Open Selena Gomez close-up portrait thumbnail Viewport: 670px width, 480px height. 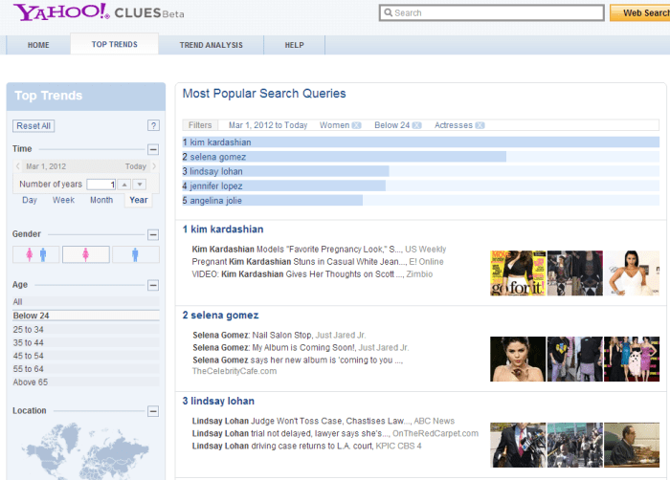click(x=518, y=359)
